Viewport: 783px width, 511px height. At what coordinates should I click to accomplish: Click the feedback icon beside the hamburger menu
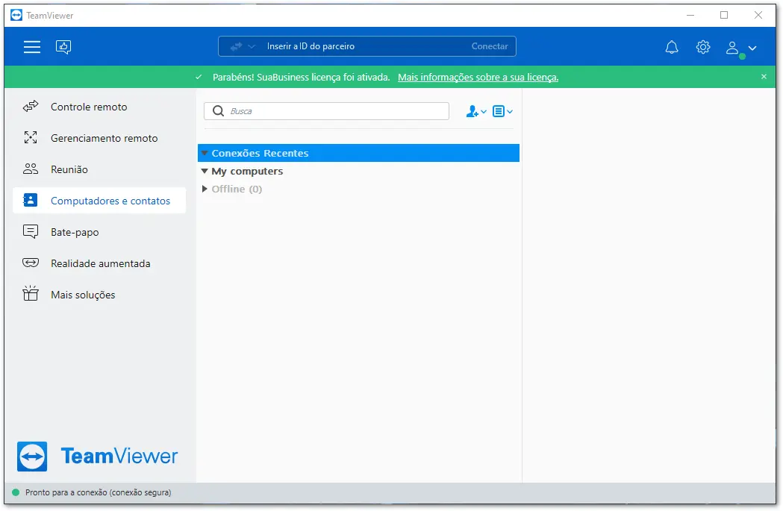point(63,47)
